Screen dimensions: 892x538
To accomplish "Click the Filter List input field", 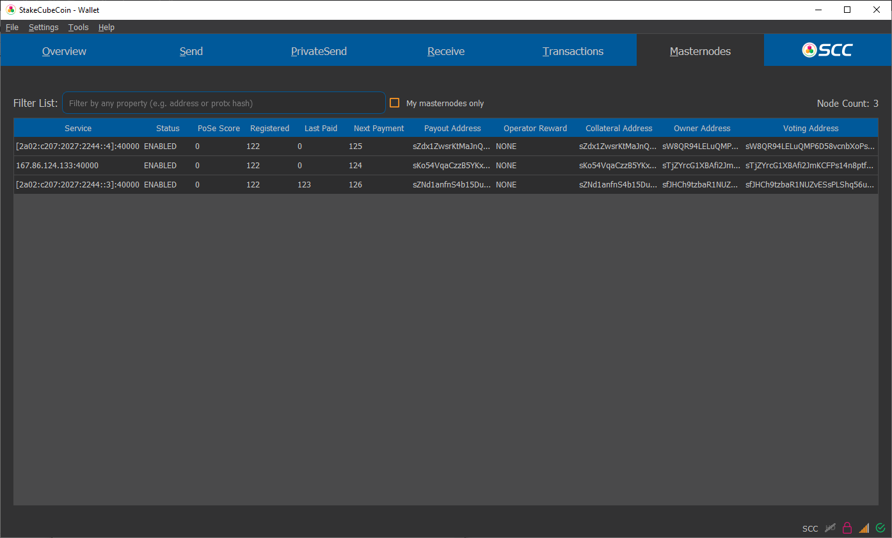I will (x=224, y=103).
